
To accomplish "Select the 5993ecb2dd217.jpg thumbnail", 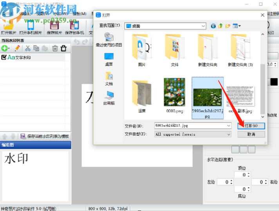I will [x=207, y=97].
